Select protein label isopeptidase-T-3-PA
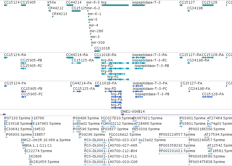 pyautogui.click(x=150, y=83)
